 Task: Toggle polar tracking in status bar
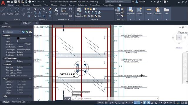point(123,103)
